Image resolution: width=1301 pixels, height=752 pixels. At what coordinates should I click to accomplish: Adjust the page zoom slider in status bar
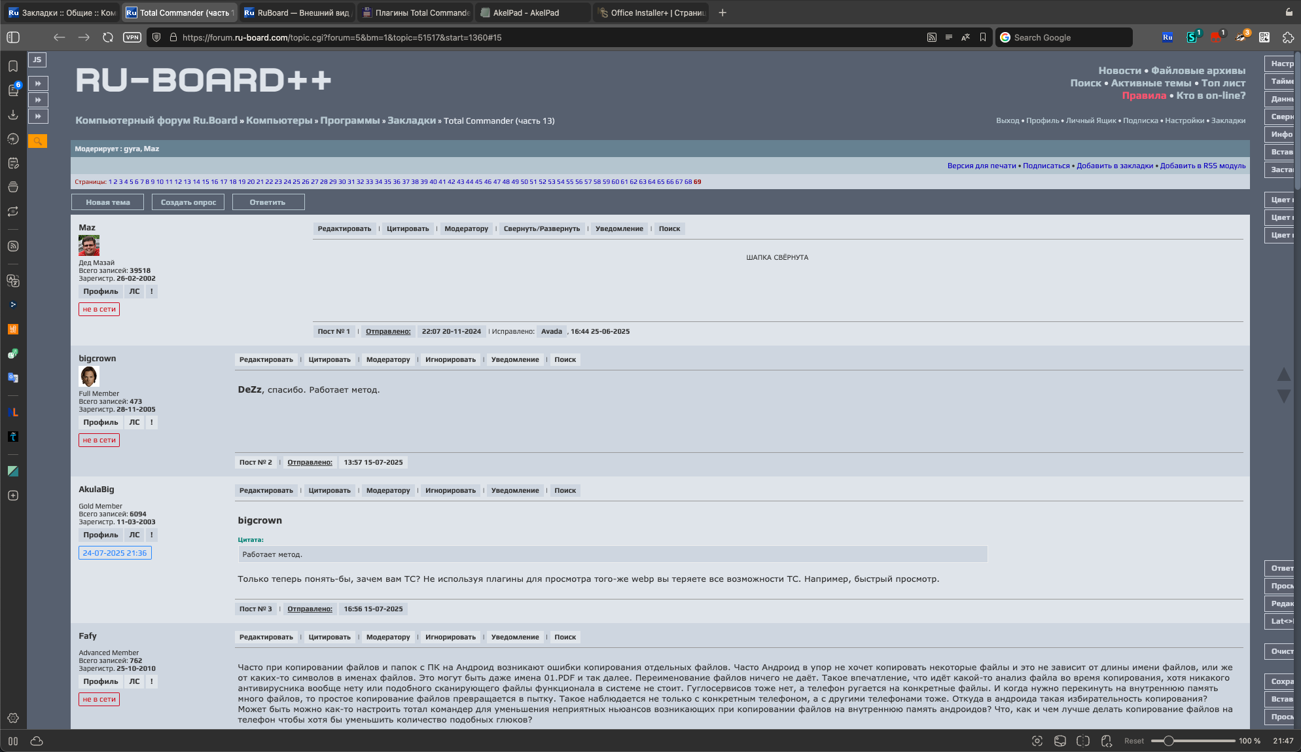coord(1192,741)
